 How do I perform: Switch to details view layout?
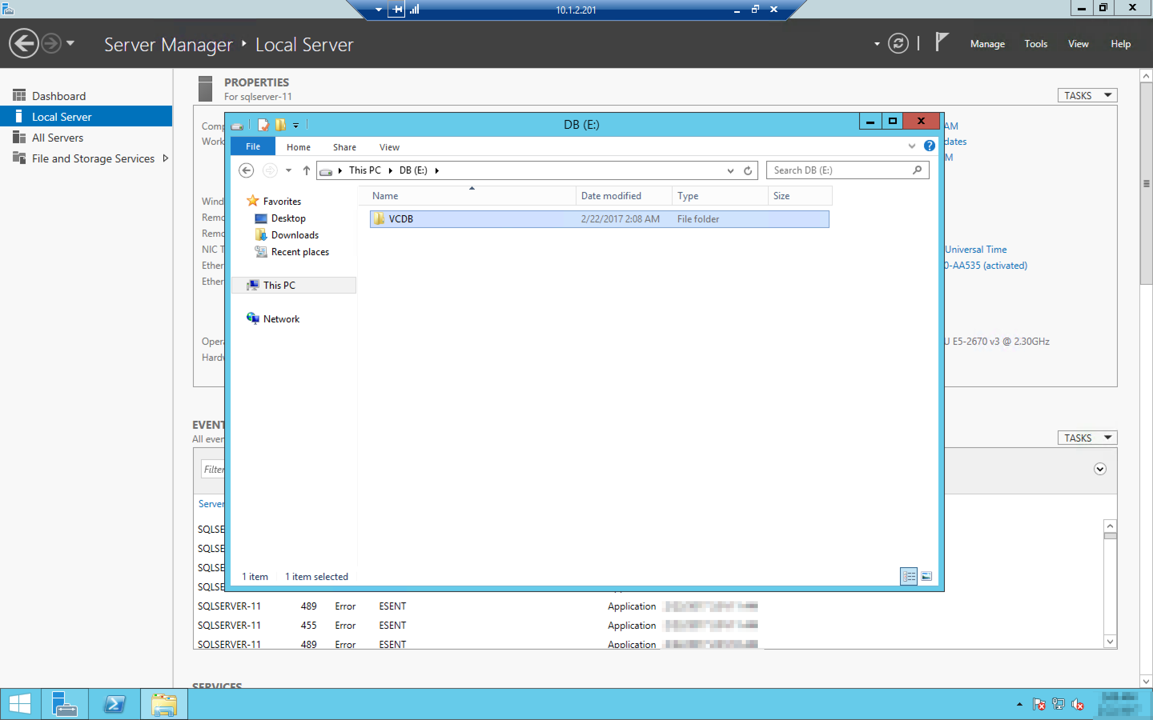coord(908,576)
